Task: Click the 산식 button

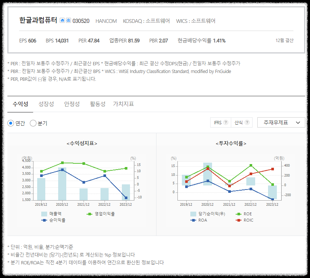Action: pos(242,122)
